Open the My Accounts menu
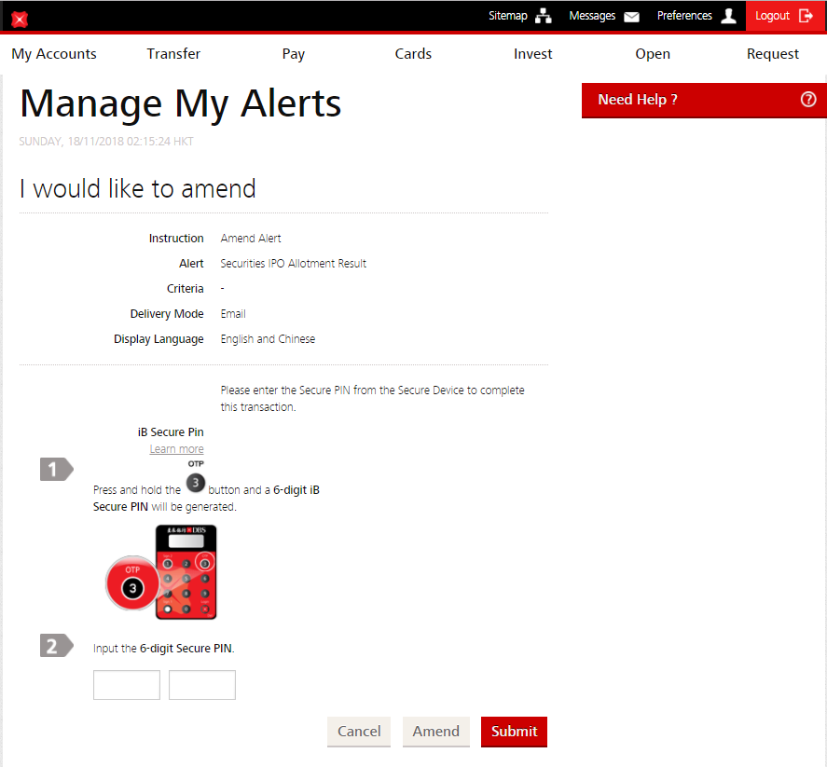 pos(54,54)
